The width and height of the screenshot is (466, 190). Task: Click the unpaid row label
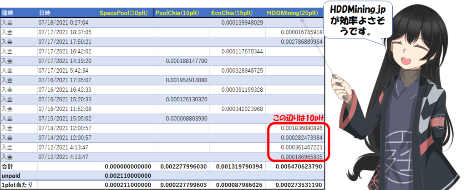point(10,176)
